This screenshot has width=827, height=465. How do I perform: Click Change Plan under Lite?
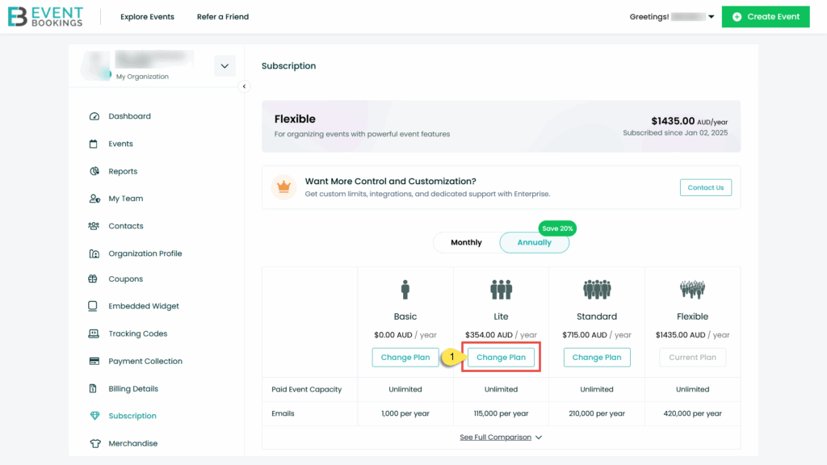pos(501,358)
